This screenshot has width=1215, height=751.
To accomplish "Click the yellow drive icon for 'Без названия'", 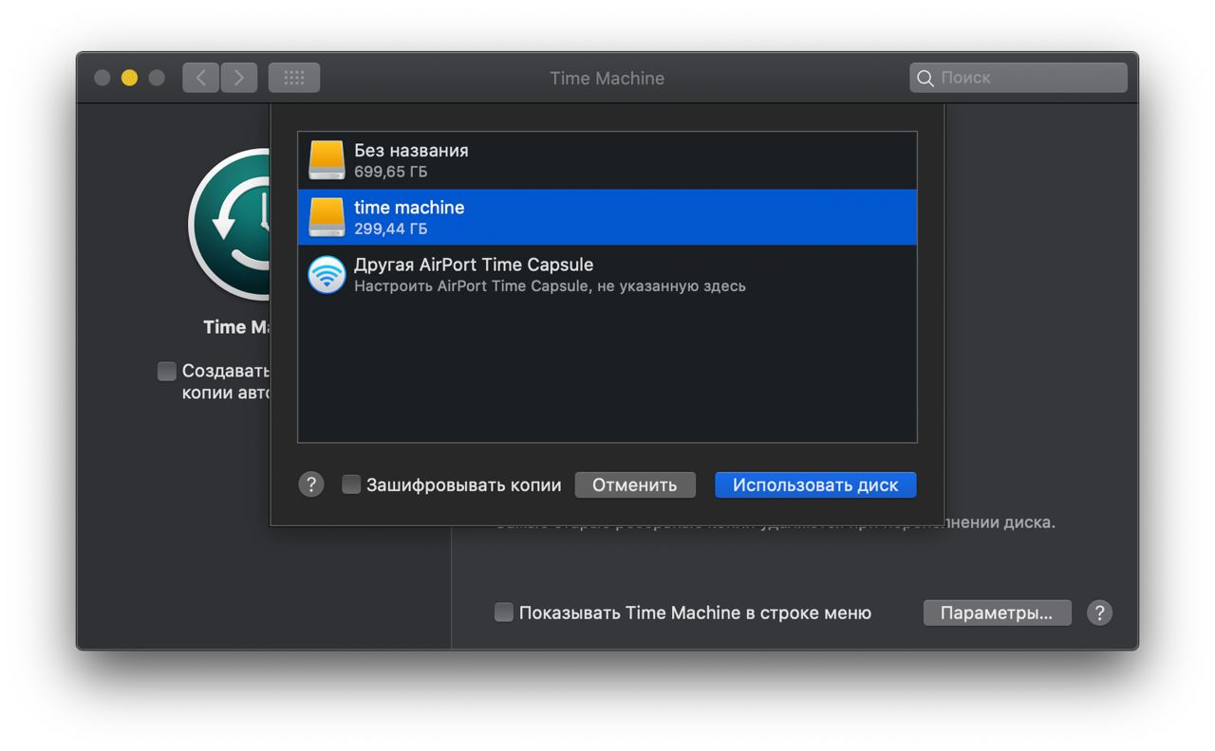I will 327,160.
